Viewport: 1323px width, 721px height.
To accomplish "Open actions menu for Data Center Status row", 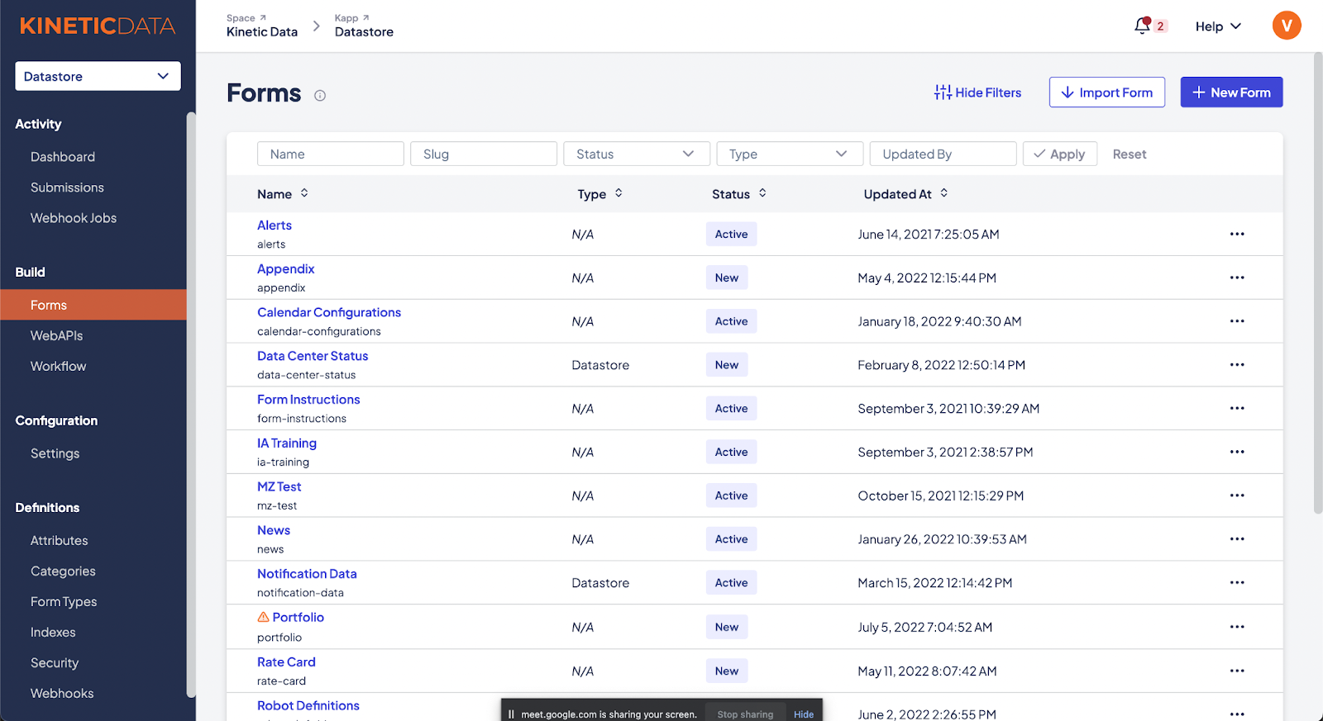I will point(1237,365).
